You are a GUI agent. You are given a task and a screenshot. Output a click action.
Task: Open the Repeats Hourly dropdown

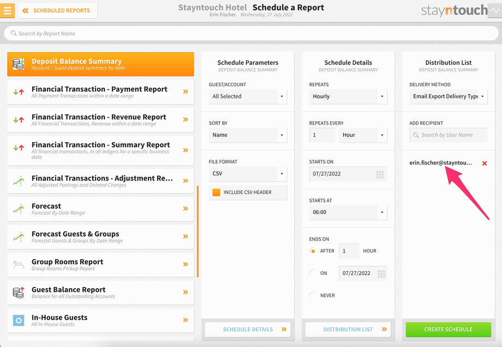(348, 97)
